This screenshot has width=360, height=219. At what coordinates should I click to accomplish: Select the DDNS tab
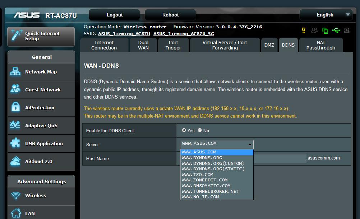click(288, 45)
